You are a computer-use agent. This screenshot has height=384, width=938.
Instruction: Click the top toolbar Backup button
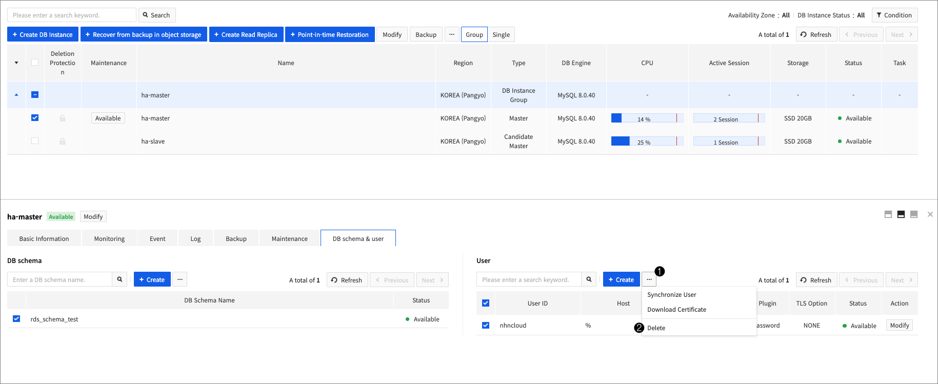click(x=426, y=35)
